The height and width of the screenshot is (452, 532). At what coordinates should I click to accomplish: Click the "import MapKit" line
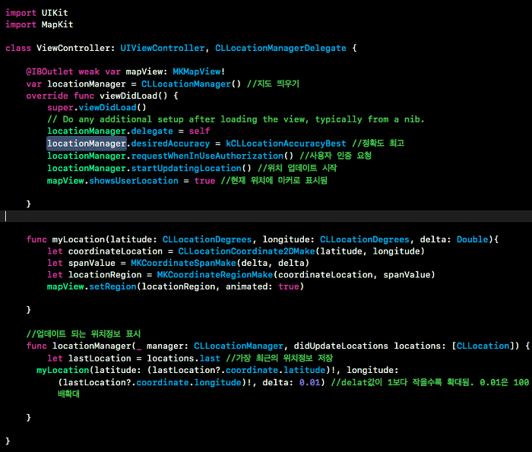coord(40,25)
